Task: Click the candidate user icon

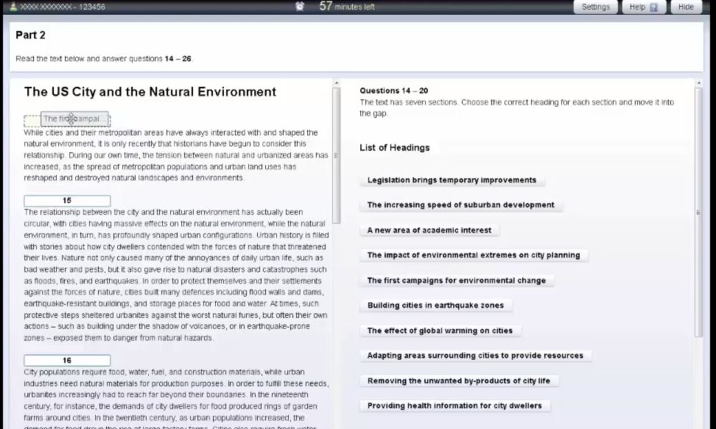Action: (x=14, y=7)
